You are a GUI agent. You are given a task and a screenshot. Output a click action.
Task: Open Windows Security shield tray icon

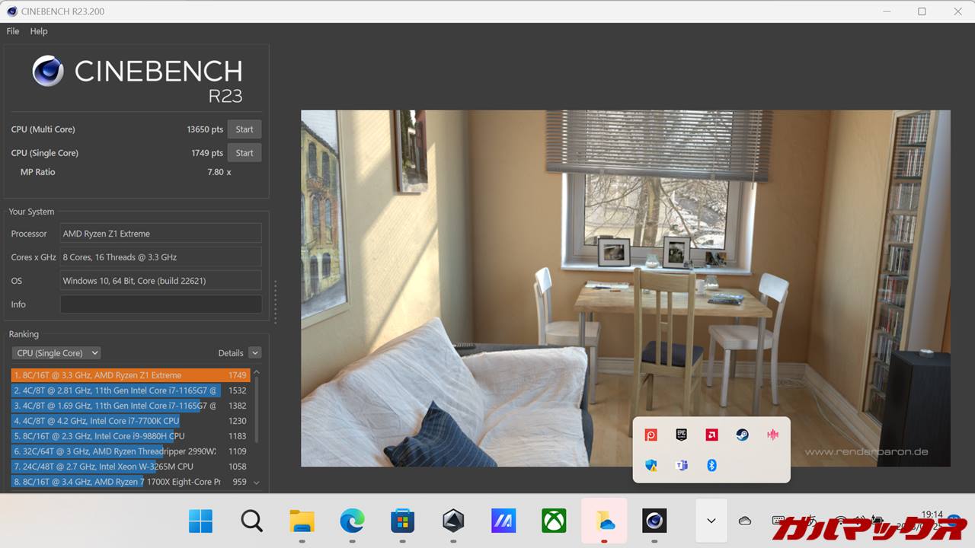pos(651,465)
